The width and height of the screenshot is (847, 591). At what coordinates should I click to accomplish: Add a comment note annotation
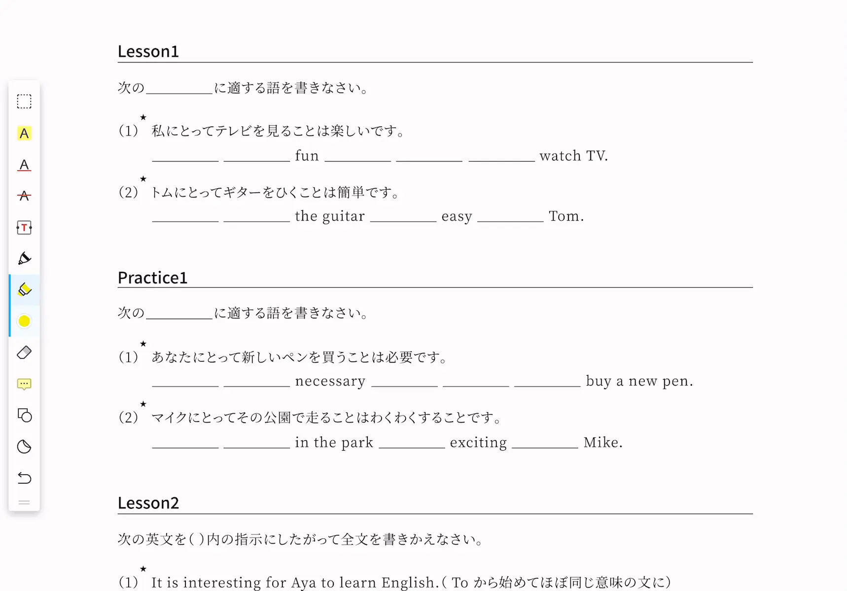click(x=24, y=384)
